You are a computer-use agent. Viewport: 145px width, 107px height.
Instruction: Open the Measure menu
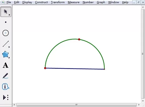coord(74,2)
